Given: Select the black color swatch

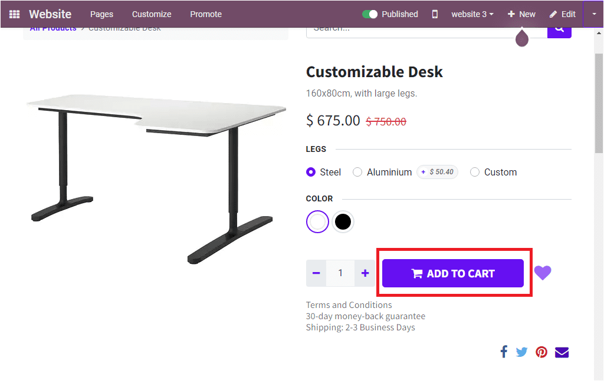Looking at the screenshot, I should pos(343,221).
